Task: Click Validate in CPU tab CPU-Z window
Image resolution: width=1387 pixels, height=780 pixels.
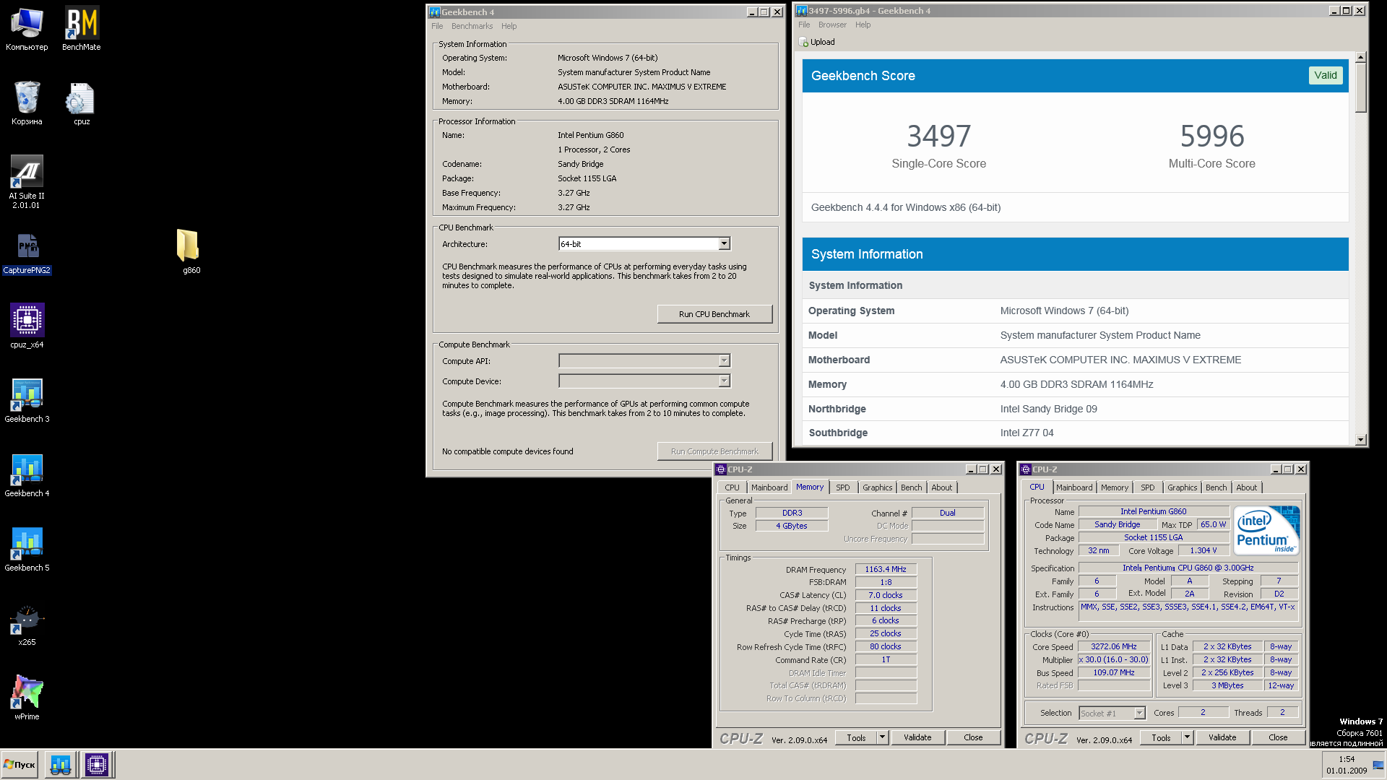Action: (x=1222, y=737)
